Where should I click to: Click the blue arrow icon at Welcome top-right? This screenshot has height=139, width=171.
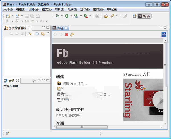(164, 34)
